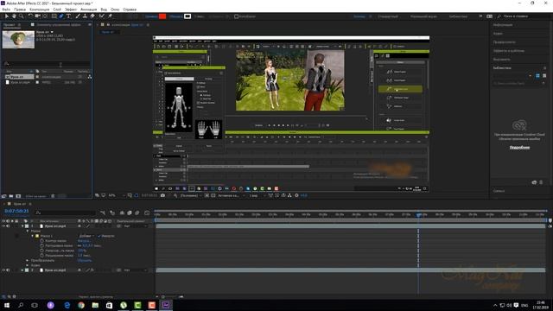Image resolution: width=553 pixels, height=311 pixels.
Task: Select the Puppet Pin tool
Action: [x=110, y=16]
